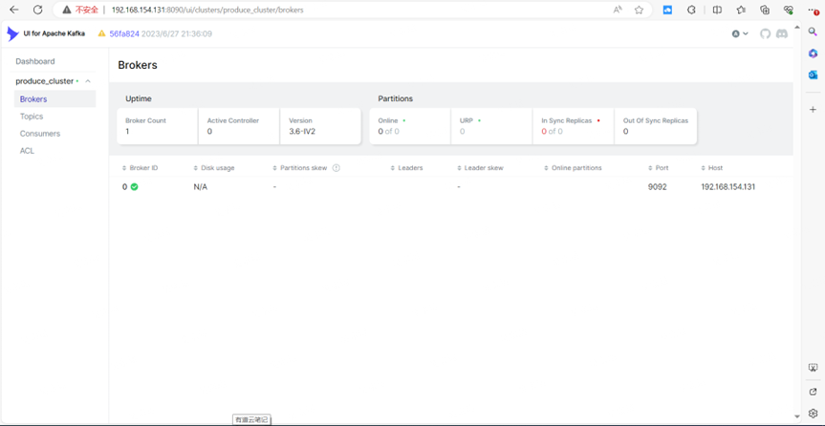Click the page scrollbar up arrow
Image resolution: width=825 pixels, height=426 pixels.
pos(797,25)
